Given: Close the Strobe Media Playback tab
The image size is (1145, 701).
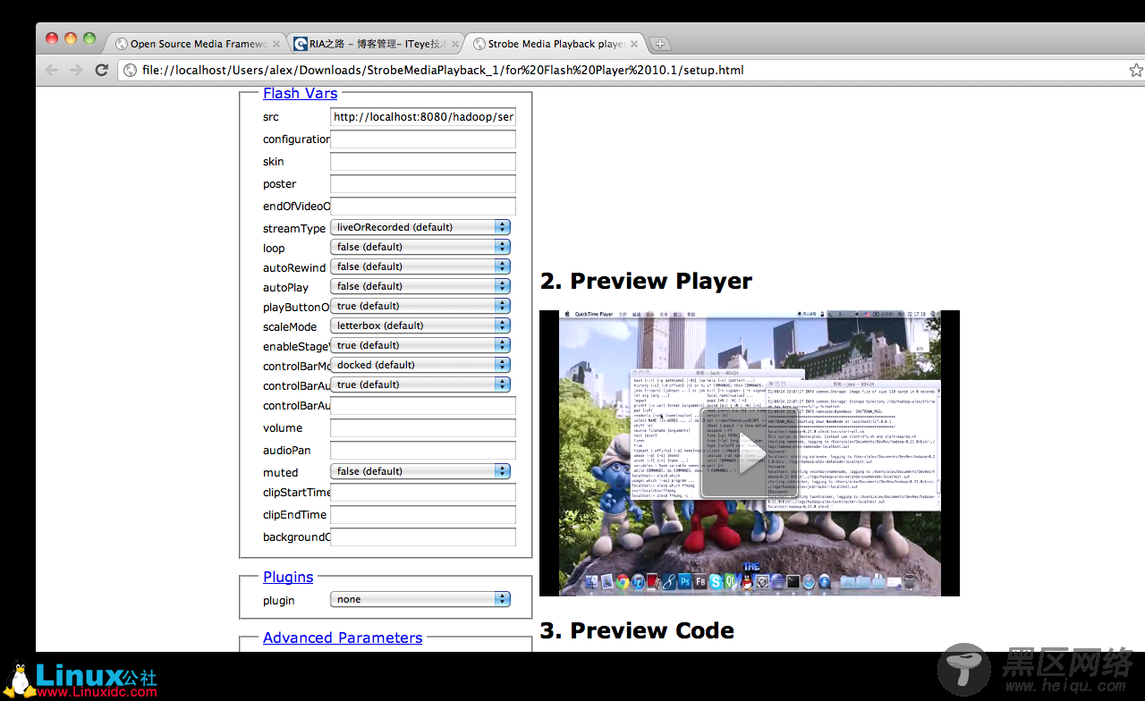Looking at the screenshot, I should tap(634, 44).
